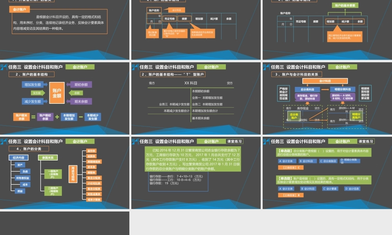Select option C 总分类账目 in first quiz question
Viewport: 392px width, 235px height.
point(328,161)
